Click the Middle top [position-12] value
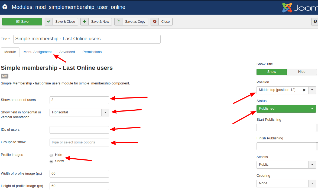Viewport: 318px width, 190px height. click(277, 90)
